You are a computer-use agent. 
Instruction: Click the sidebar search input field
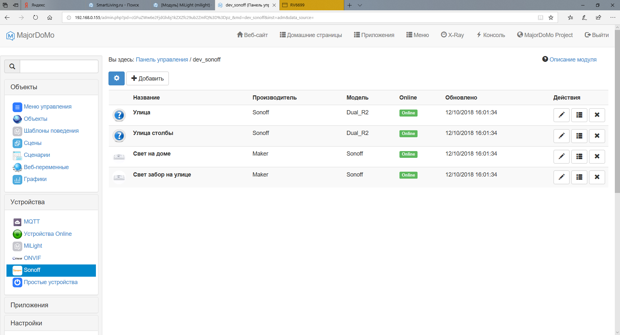pos(59,66)
